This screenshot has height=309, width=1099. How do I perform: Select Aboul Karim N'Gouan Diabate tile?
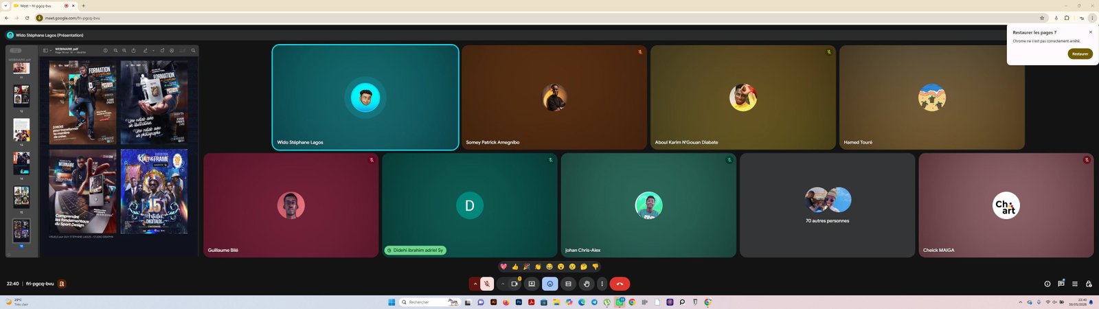click(743, 98)
